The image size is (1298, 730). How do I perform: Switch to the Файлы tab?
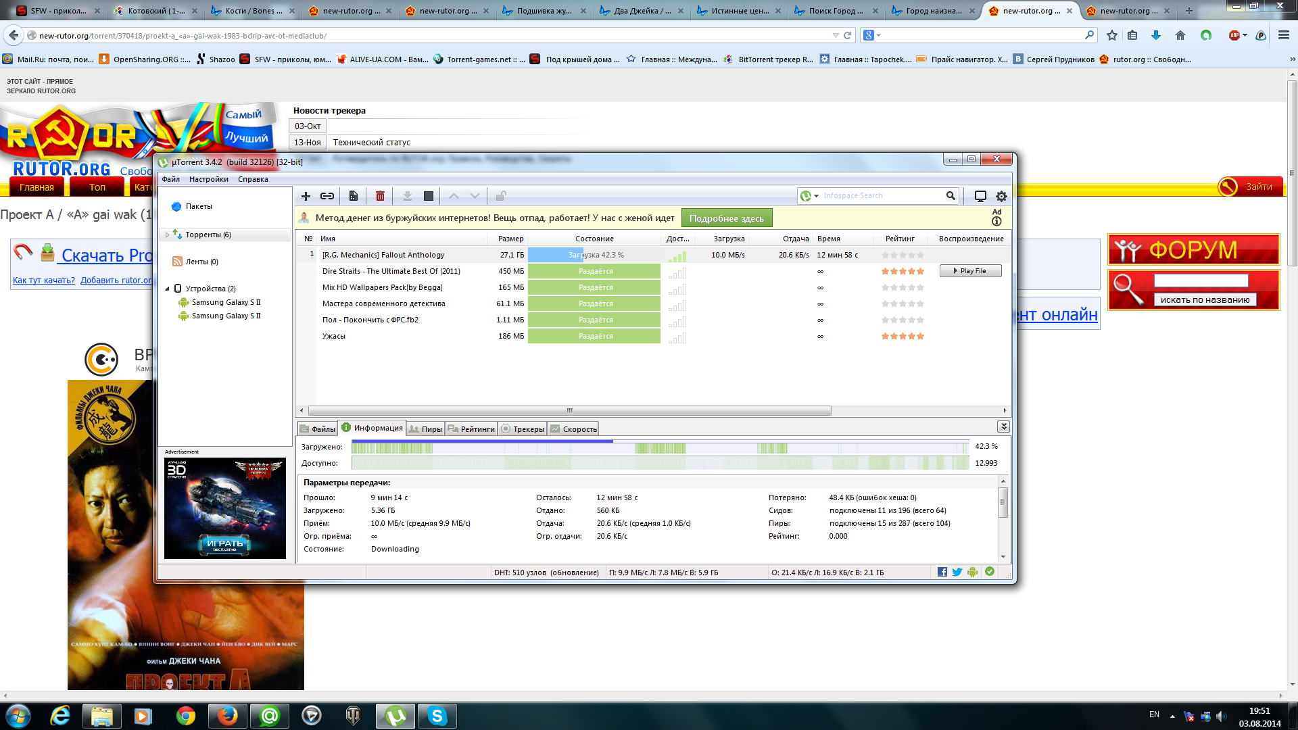click(317, 429)
